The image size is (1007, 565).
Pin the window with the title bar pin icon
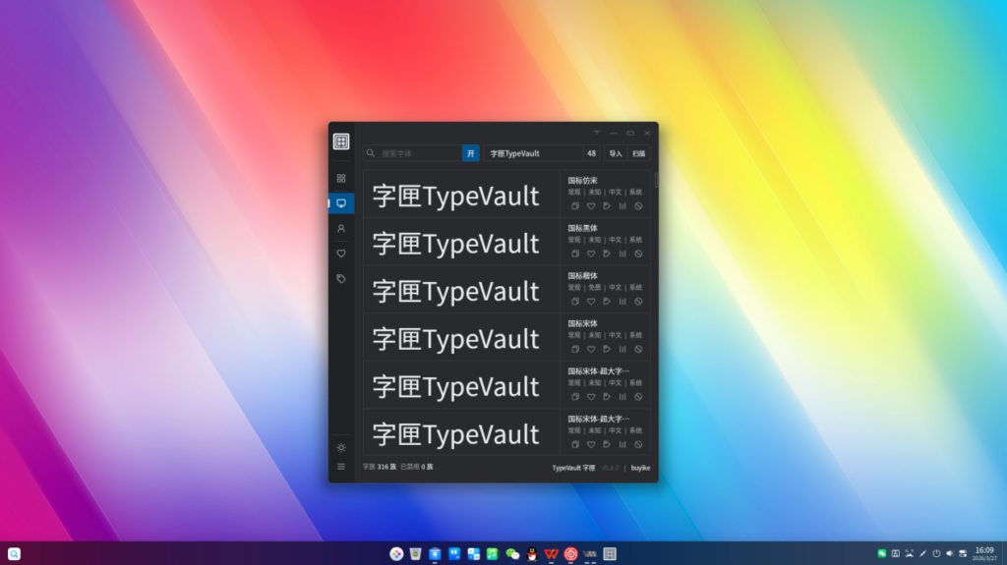[597, 133]
